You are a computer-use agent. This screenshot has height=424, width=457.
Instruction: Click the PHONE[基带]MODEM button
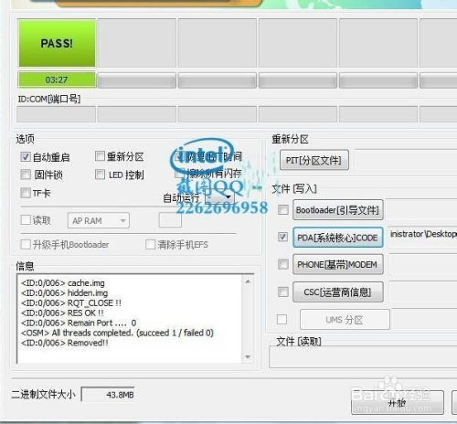pyautogui.click(x=337, y=264)
